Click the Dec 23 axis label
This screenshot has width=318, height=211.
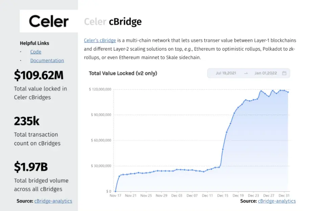tap(253, 195)
